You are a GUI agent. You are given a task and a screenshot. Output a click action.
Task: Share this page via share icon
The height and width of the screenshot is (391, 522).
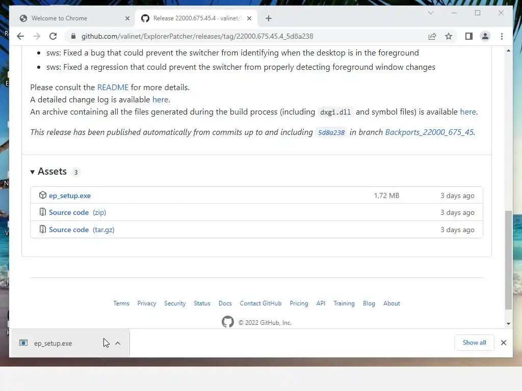click(x=432, y=36)
